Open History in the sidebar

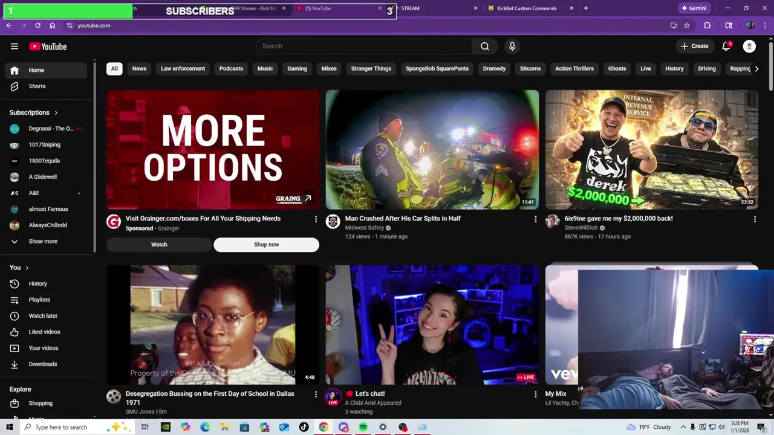46,283
